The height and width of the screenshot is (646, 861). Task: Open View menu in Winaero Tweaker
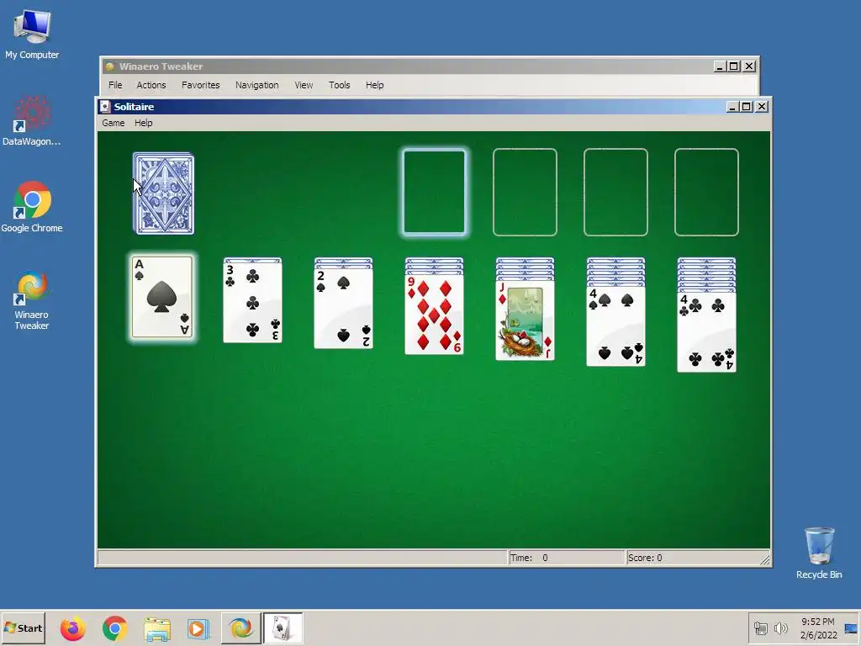pos(304,85)
